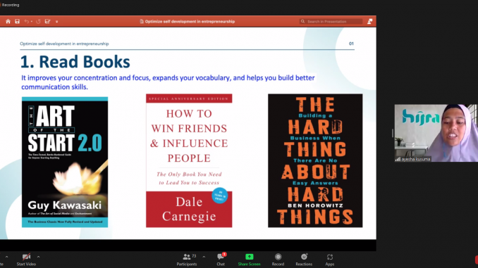Image resolution: width=478 pixels, height=268 pixels.
Task: Click How to Win Friends book cover
Action: point(189,160)
